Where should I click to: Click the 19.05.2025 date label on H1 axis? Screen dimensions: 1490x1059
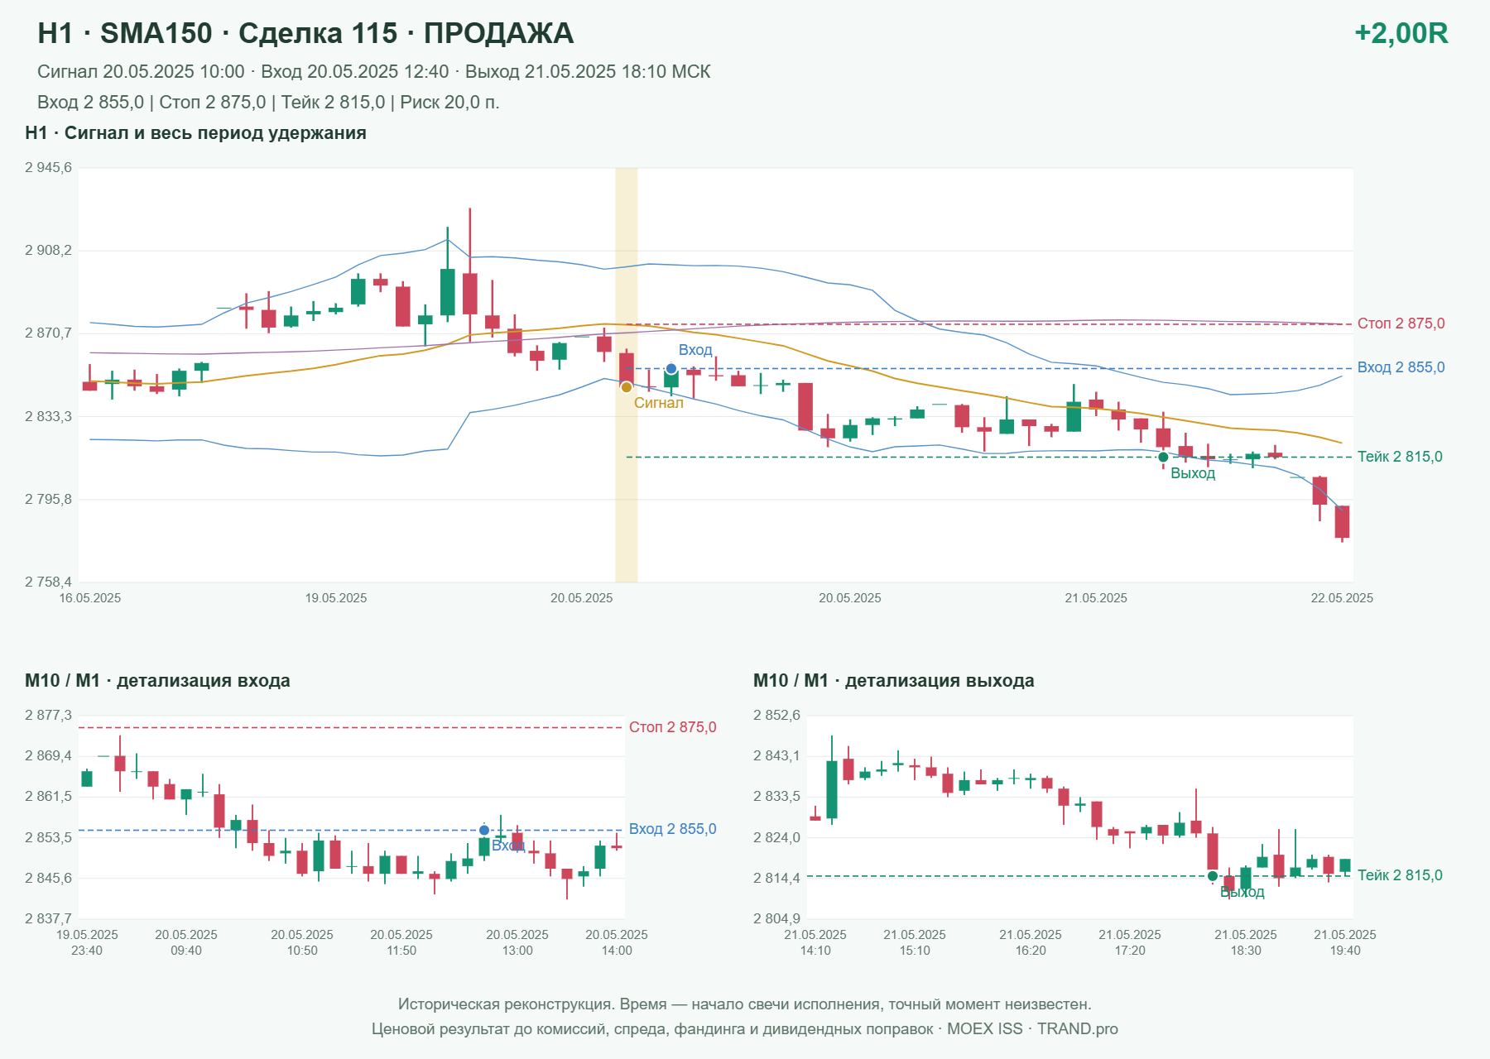(x=335, y=598)
